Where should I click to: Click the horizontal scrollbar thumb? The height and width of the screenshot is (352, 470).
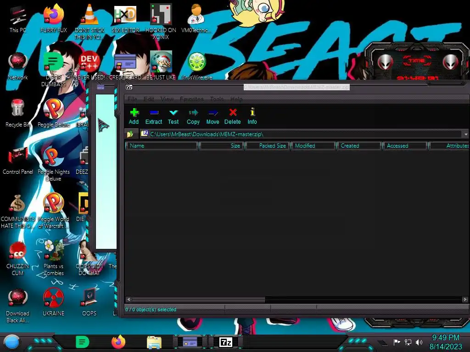coord(198,299)
